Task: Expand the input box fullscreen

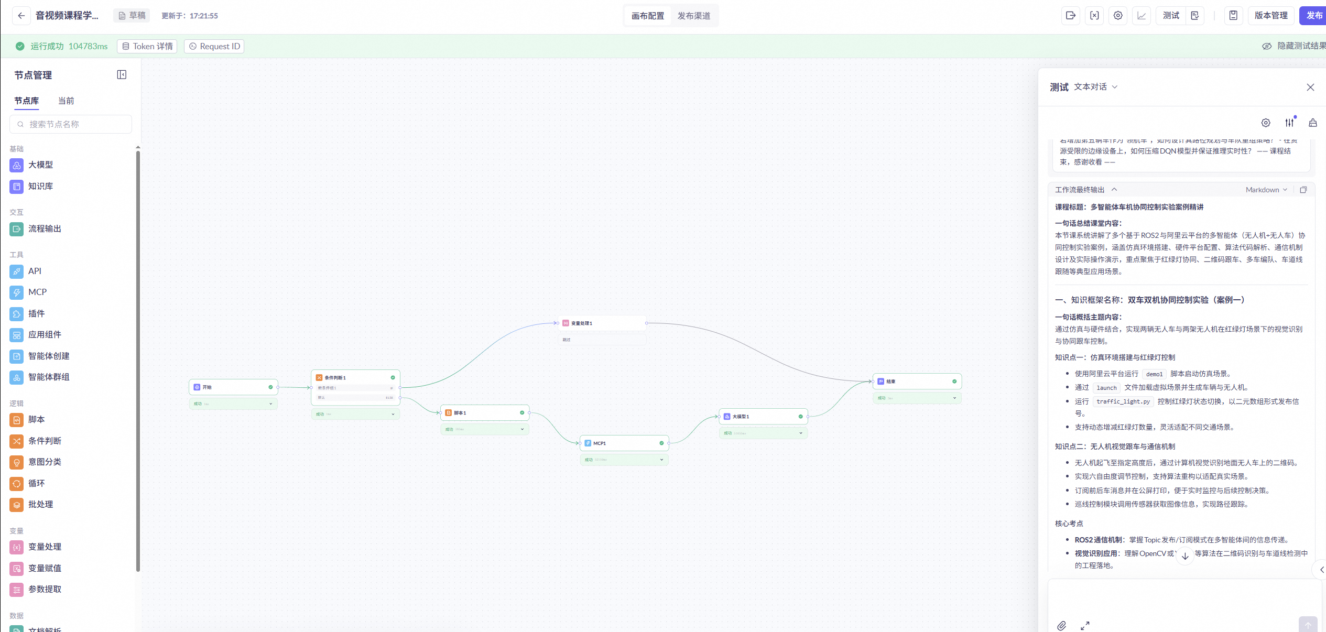Action: (1085, 626)
